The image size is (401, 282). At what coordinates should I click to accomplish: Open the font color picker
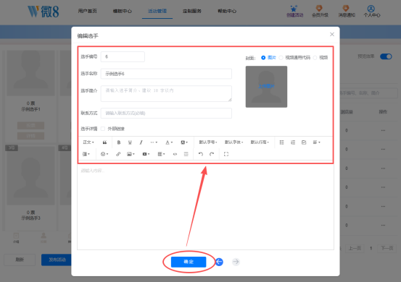click(x=169, y=142)
